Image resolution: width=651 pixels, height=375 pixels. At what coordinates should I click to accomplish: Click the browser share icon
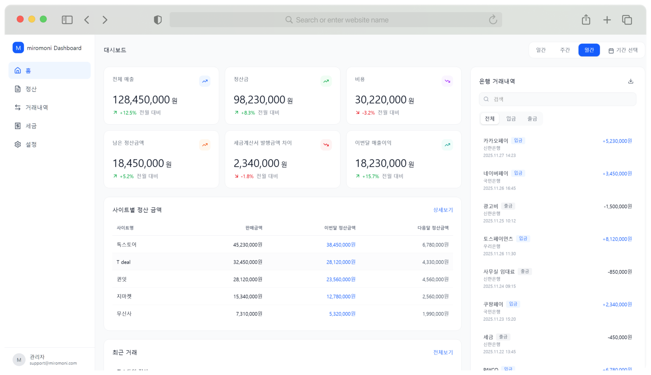[x=586, y=20]
